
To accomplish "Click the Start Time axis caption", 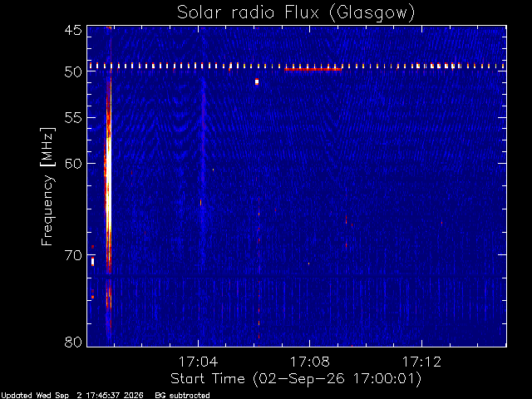I will [x=296, y=379].
